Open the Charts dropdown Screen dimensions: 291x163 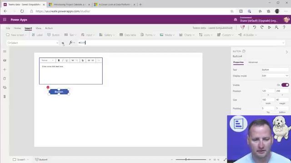[x=187, y=35]
